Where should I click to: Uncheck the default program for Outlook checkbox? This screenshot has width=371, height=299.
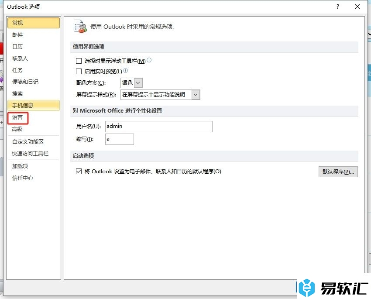pos(79,171)
